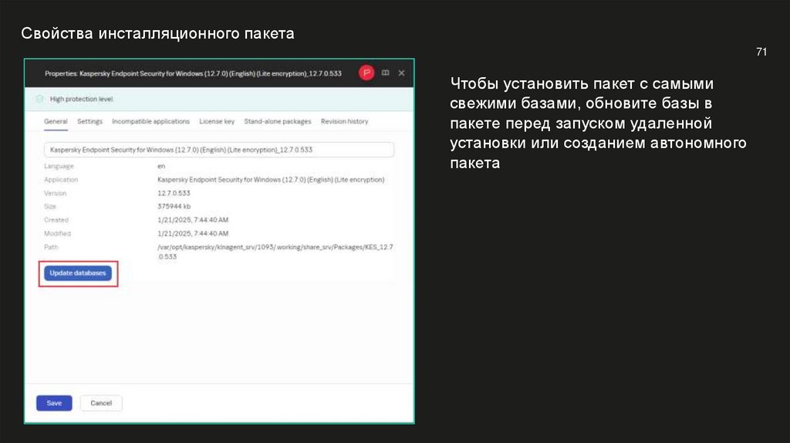Click the slide number 71
This screenshot has width=790, height=443.
pyautogui.click(x=761, y=52)
